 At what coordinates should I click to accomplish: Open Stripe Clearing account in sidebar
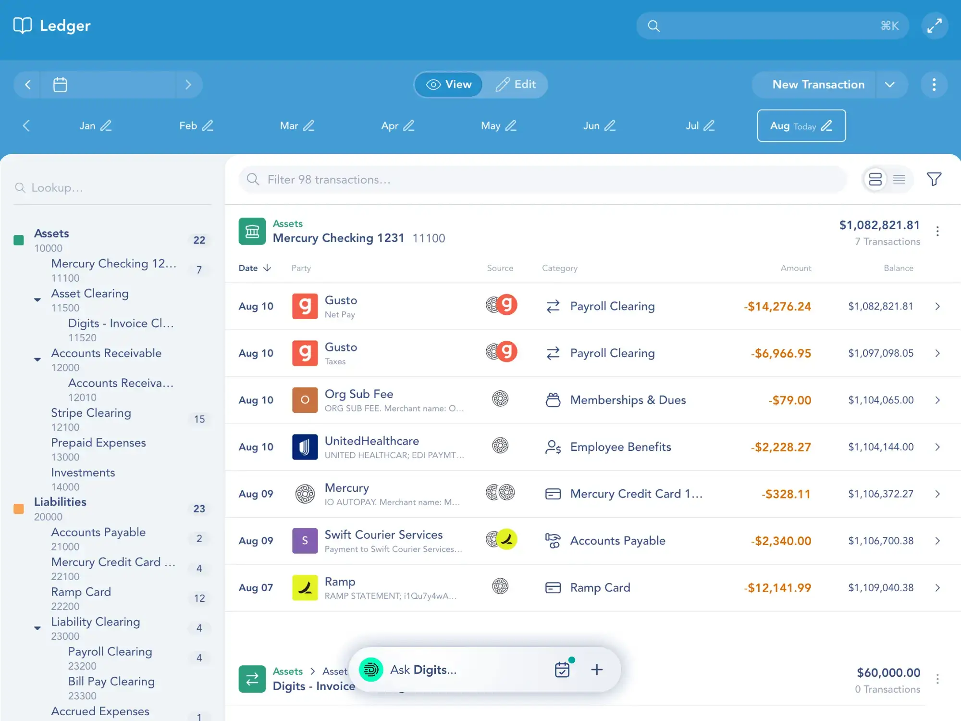point(91,413)
